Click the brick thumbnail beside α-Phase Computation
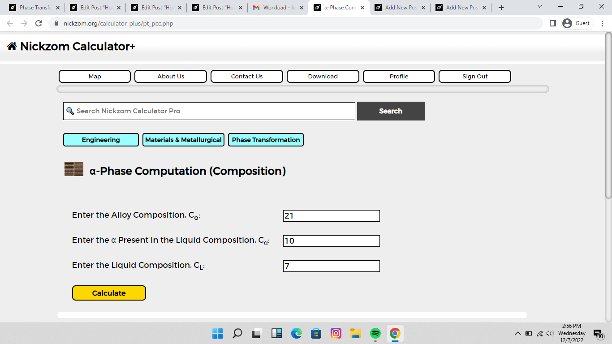Image resolution: width=612 pixels, height=344 pixels. tap(74, 169)
